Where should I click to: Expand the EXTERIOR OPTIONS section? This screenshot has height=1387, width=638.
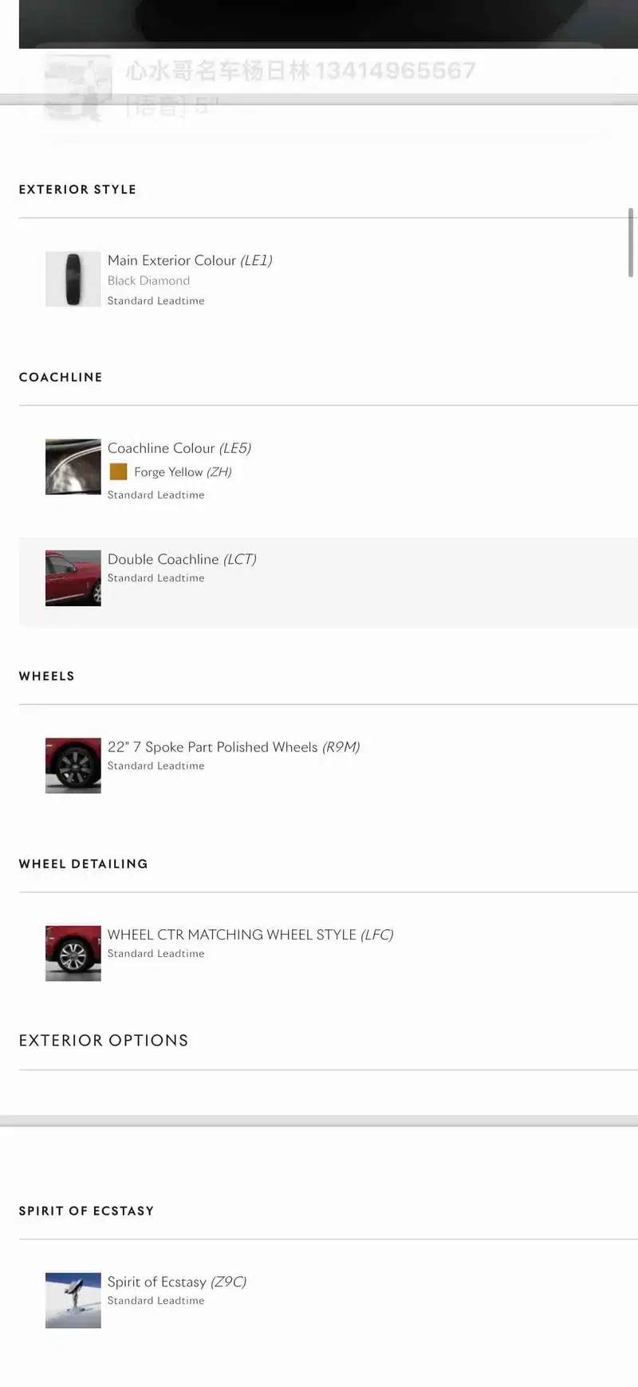(104, 1040)
